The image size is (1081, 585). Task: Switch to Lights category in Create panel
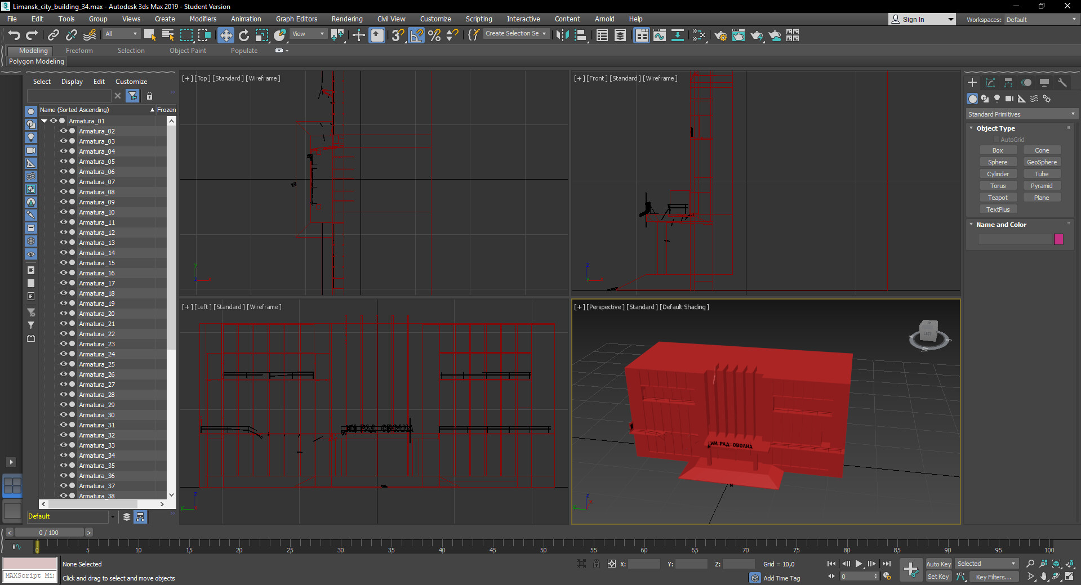(997, 99)
